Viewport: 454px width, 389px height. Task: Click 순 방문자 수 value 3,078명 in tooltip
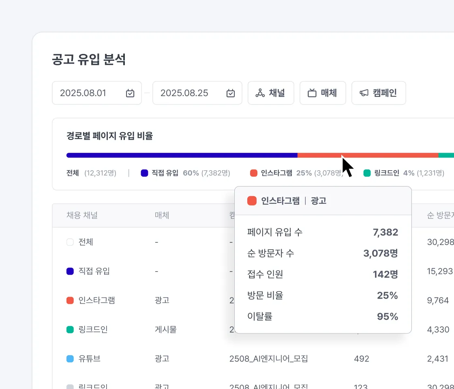tap(381, 253)
